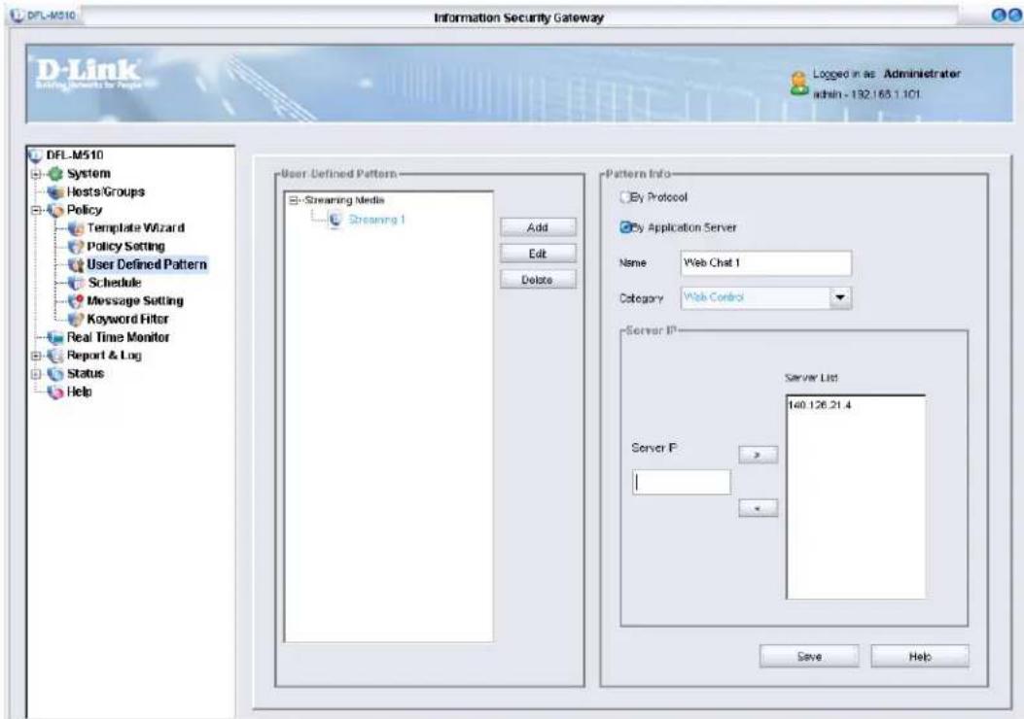Expand the Report & Log node

(x=37, y=357)
